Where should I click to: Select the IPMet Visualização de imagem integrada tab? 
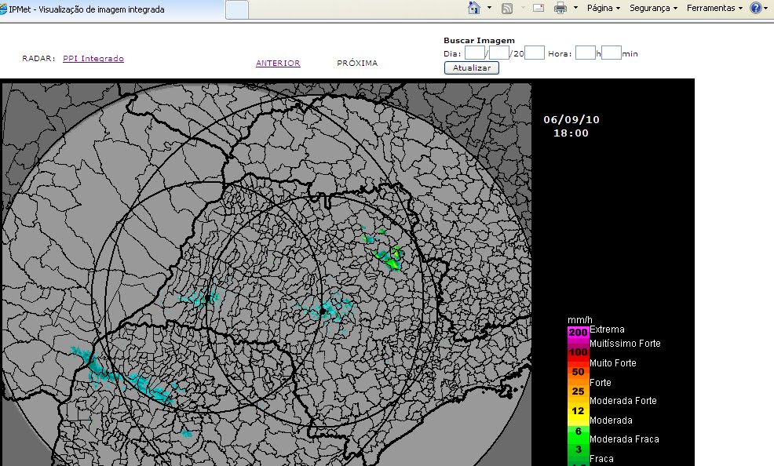(112, 9)
